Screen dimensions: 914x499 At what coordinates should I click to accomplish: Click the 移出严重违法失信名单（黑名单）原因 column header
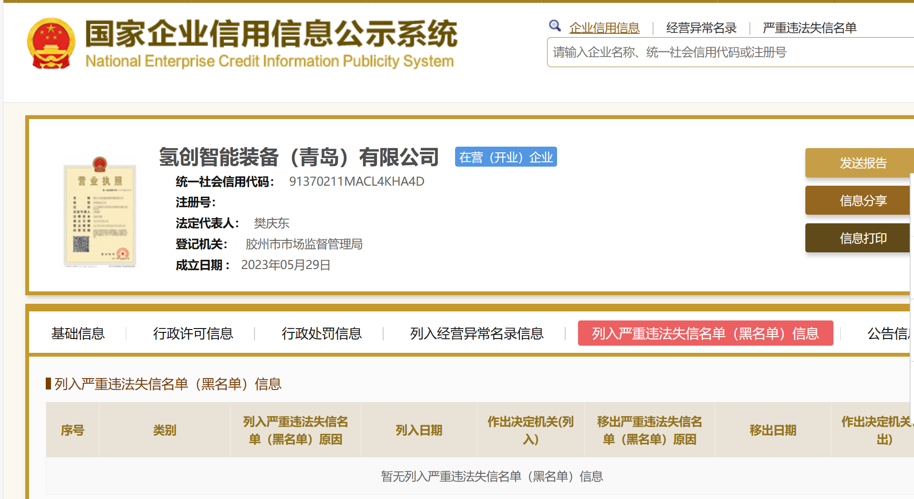(x=650, y=430)
